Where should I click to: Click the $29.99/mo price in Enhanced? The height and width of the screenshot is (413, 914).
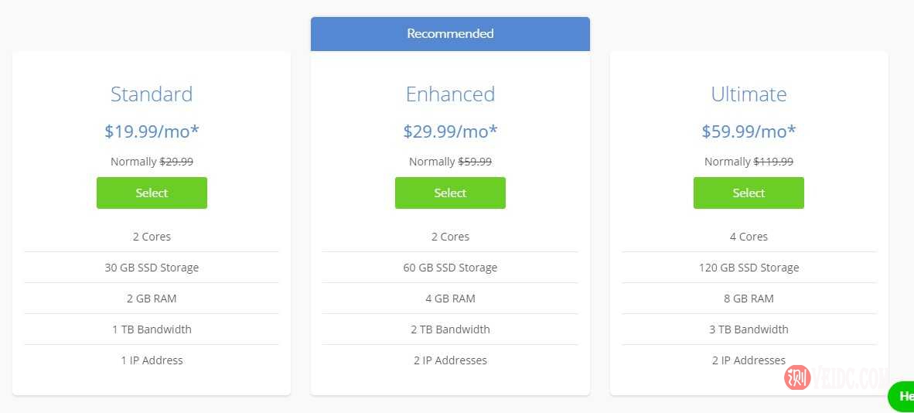pos(450,131)
